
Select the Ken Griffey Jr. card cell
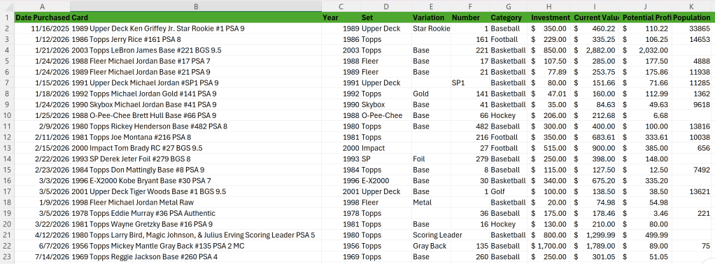point(196,28)
